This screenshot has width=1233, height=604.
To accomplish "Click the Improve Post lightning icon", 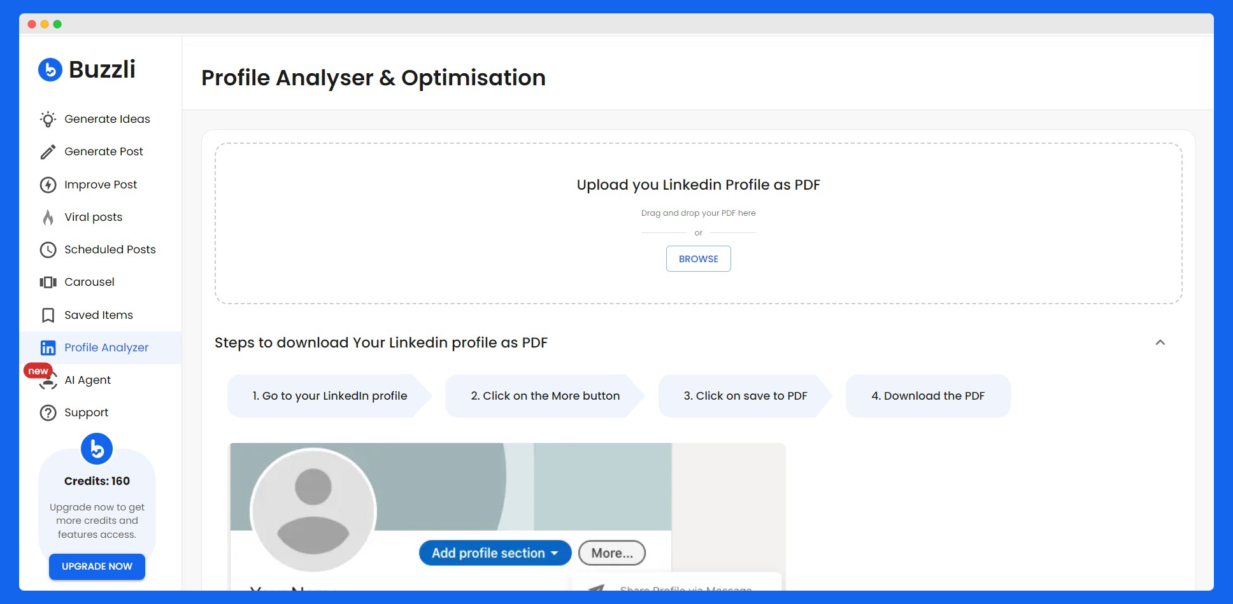I will pos(48,185).
